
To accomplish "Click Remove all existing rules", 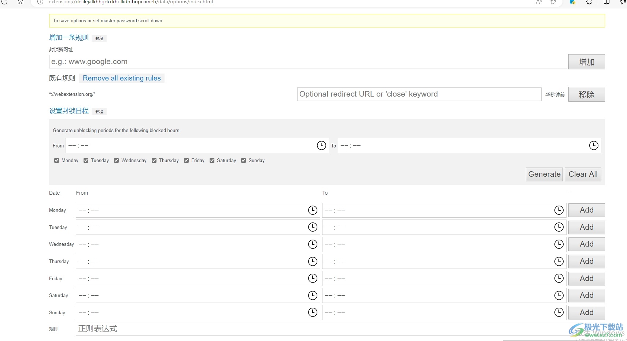I will point(122,78).
